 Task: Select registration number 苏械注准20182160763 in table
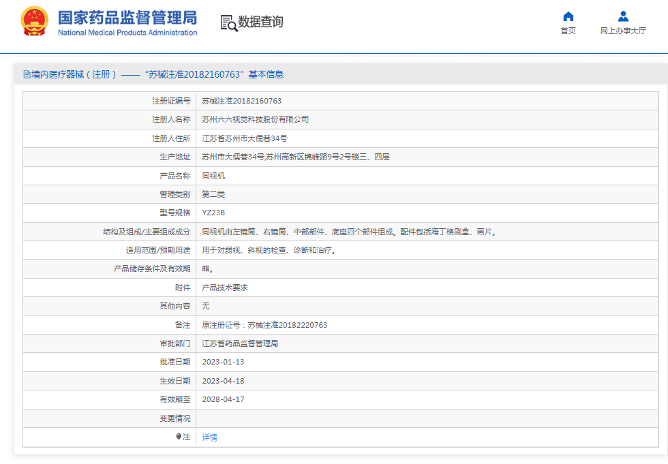pos(241,101)
